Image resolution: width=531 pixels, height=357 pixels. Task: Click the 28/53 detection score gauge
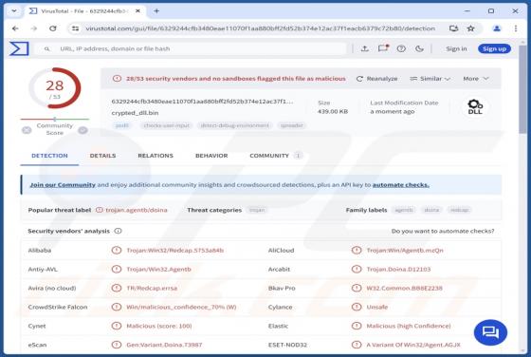tap(55, 88)
